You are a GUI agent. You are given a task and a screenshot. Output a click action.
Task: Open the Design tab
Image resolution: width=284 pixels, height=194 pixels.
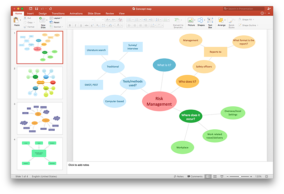pos(43,13)
